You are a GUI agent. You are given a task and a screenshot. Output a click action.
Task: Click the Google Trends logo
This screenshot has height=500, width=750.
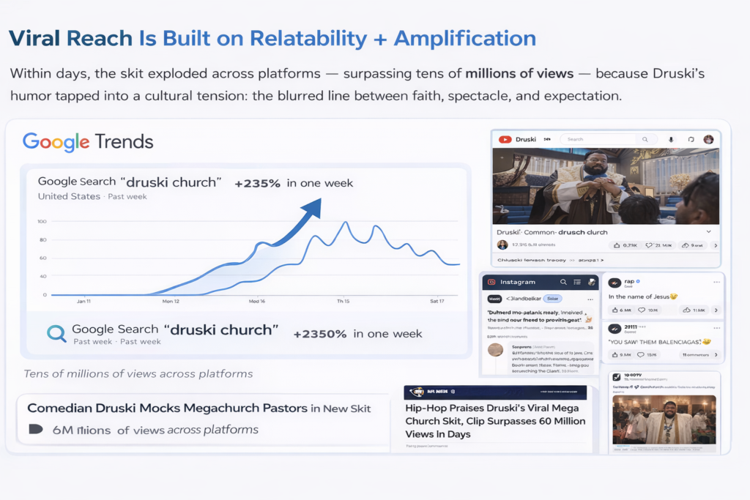click(88, 141)
